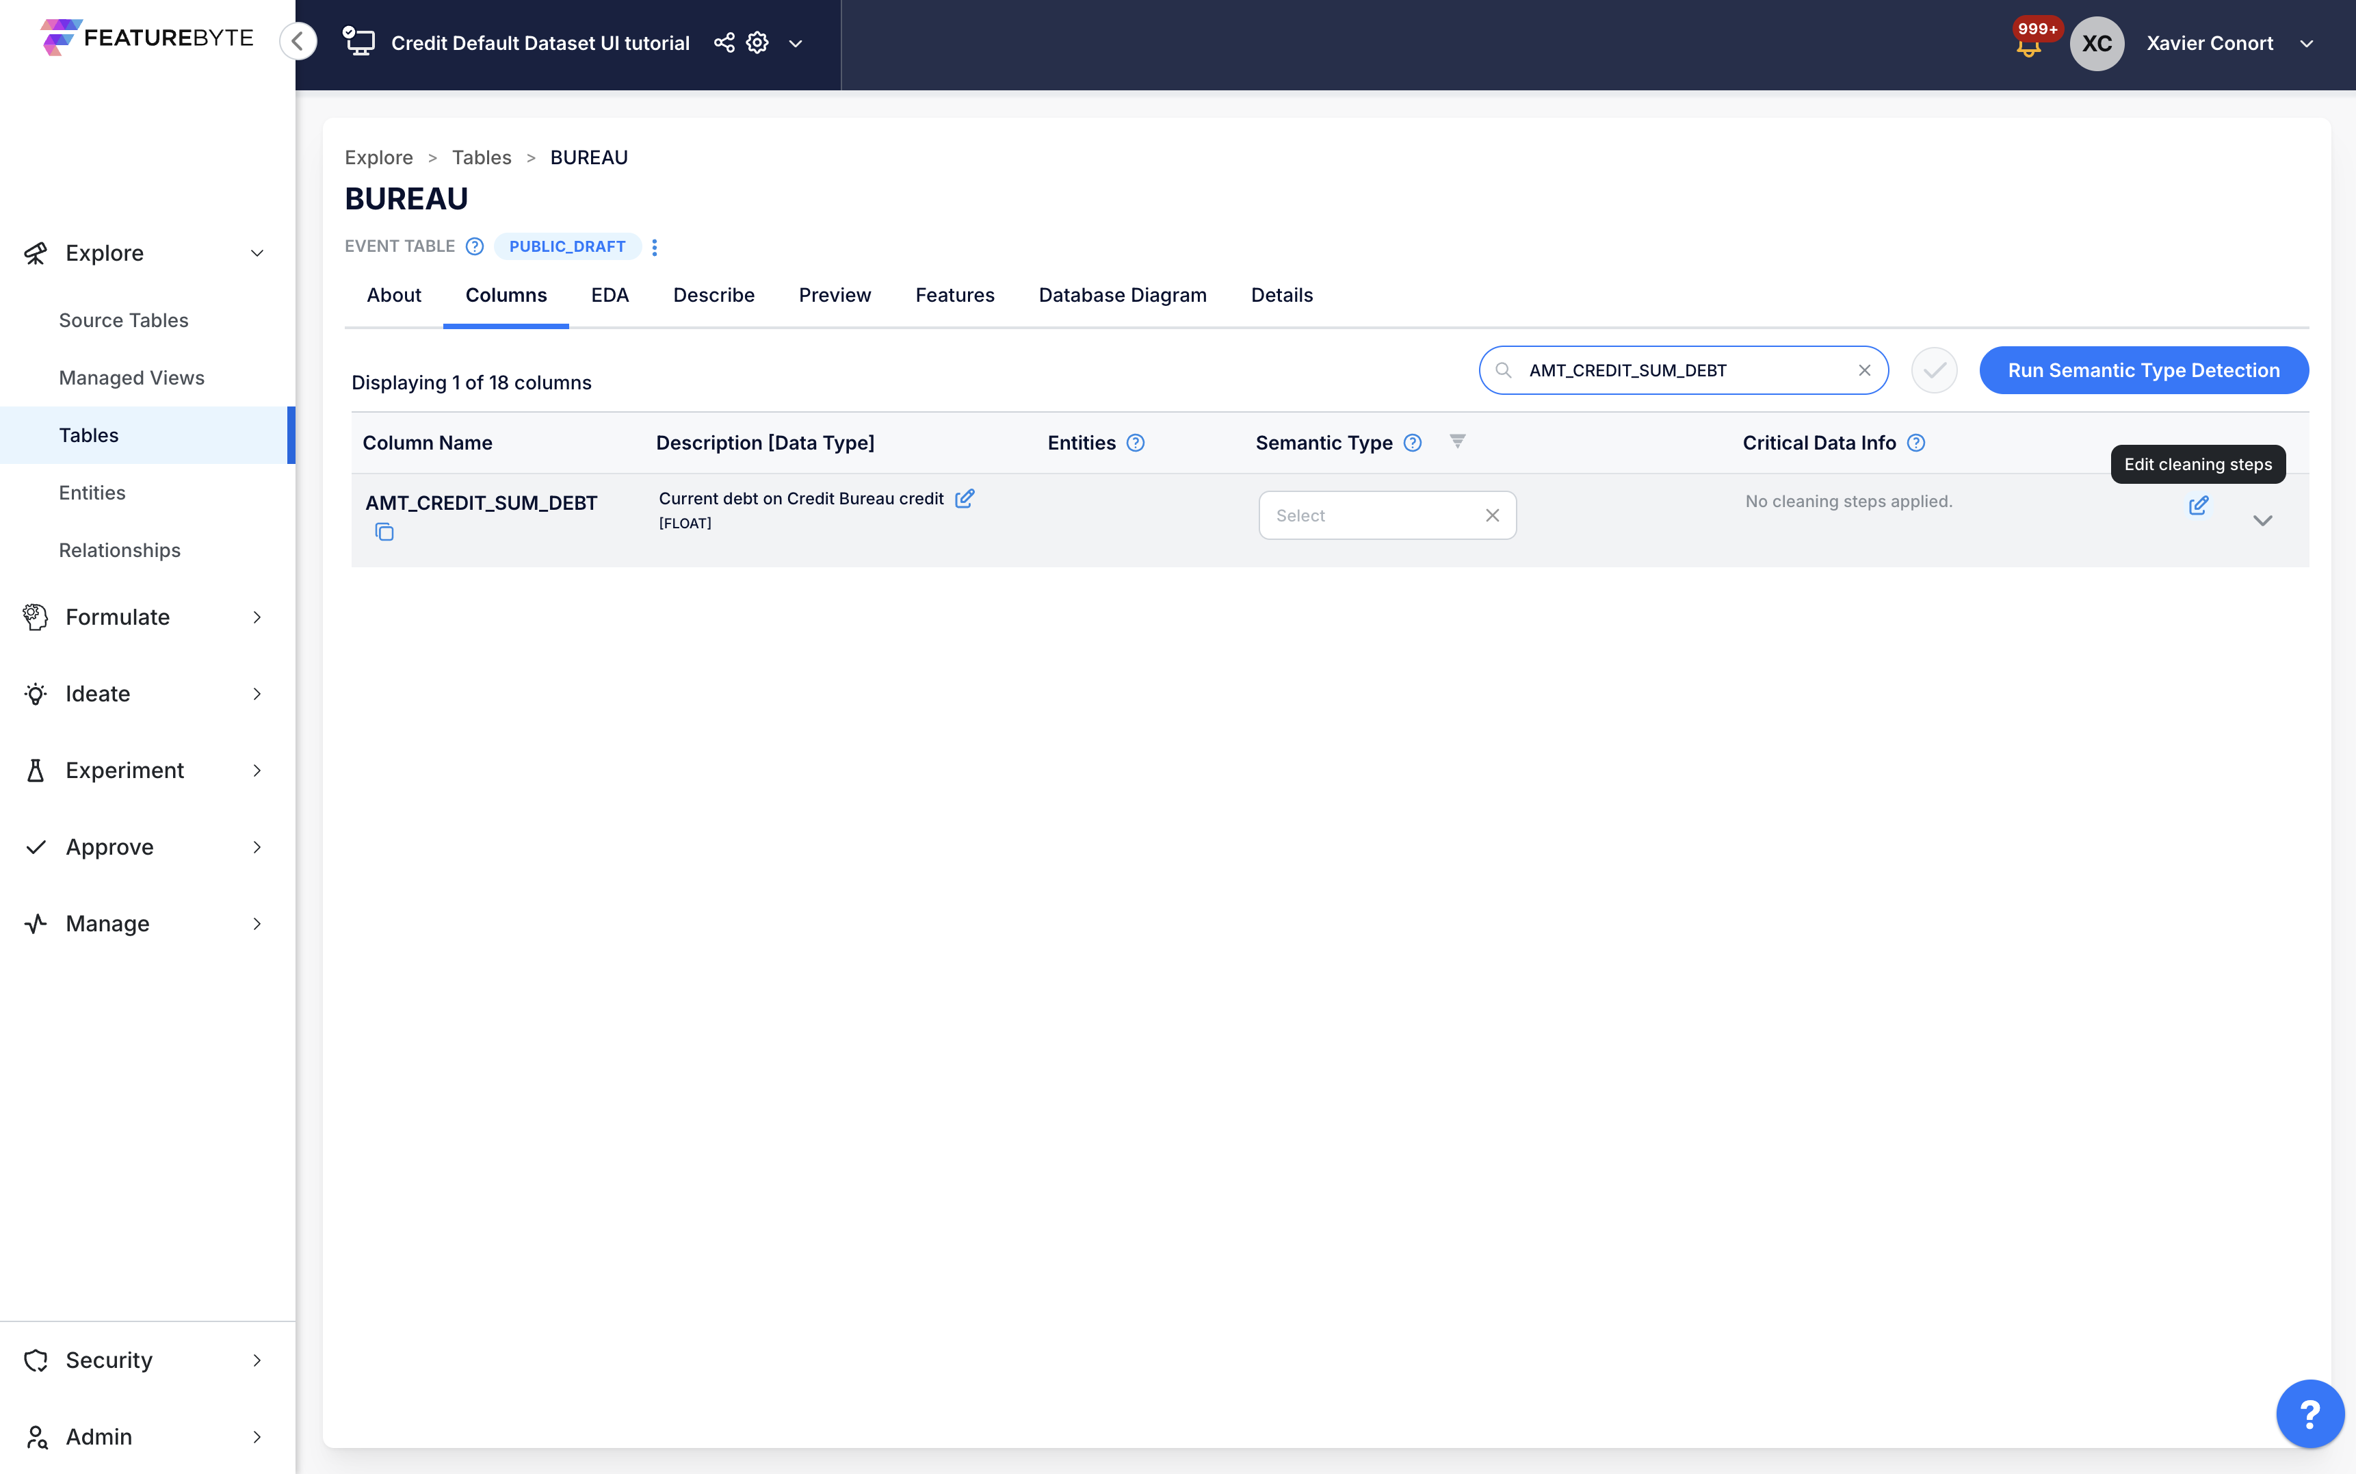Open the table three-dot options menu
This screenshot has width=2356, height=1474.
655,248
